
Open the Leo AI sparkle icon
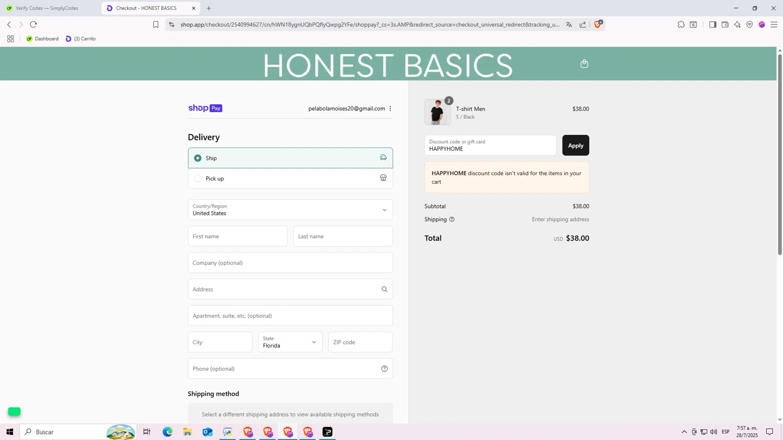pyautogui.click(x=737, y=25)
